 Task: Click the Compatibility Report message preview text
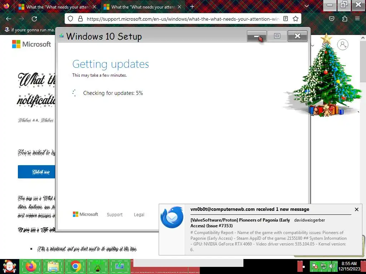pyautogui.click(x=268, y=241)
